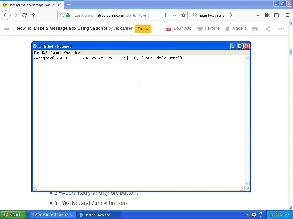
Task: Click "3 =Yes, No, and Cancel buttons" text
Action: pyautogui.click(x=91, y=203)
